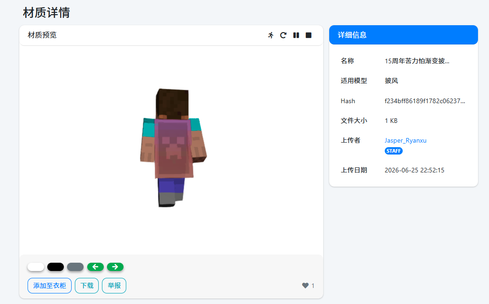The width and height of the screenshot is (489, 304).
Task: Pause the skin preview animation
Action: [296, 35]
